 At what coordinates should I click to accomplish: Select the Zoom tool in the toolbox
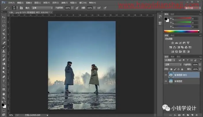pos(4,98)
